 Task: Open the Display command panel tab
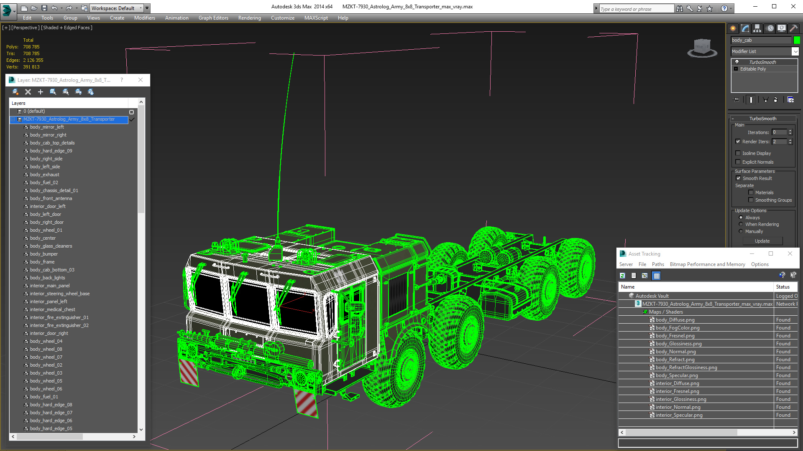(782, 28)
